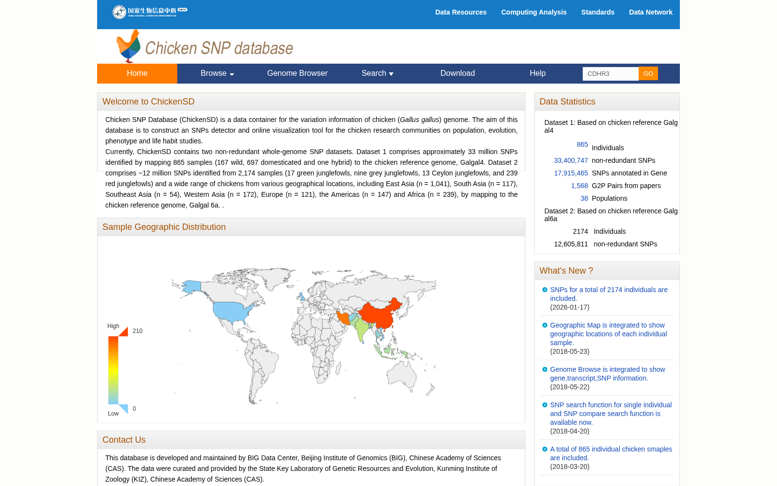Click the bullet icon beside the 865 individual news
Screen dimensions: 777x486
tap(545, 449)
